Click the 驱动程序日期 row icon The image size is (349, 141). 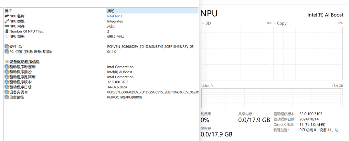coord(7,87)
